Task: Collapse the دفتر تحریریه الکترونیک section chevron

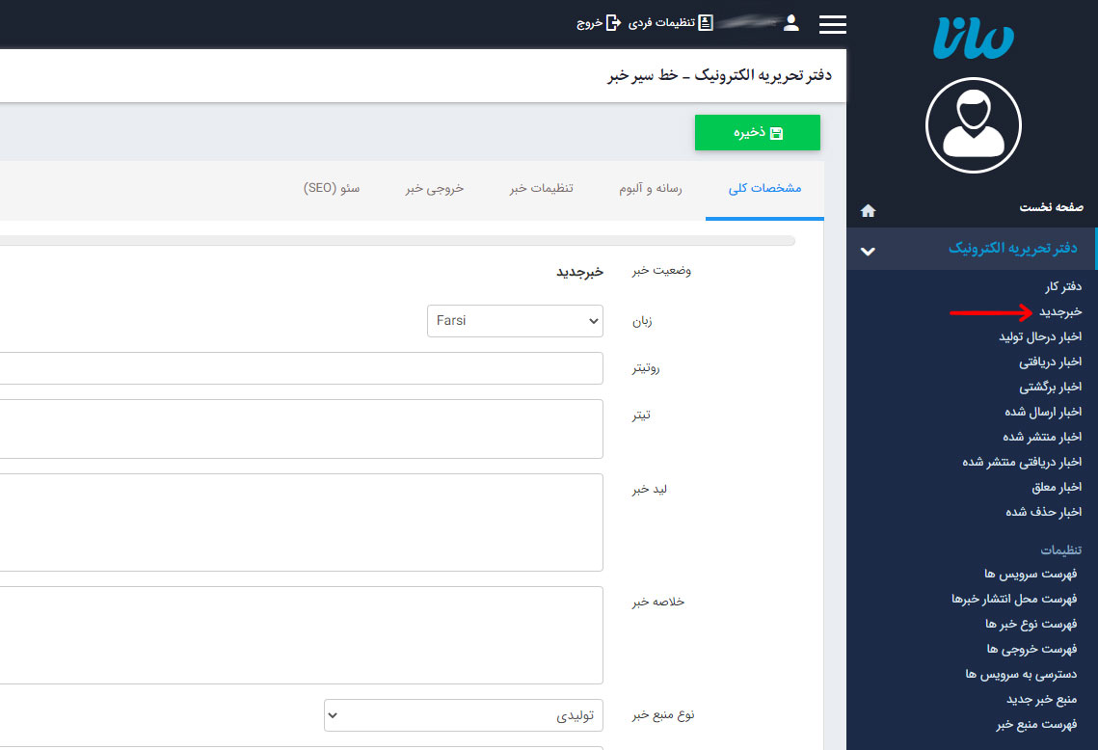Action: point(868,248)
